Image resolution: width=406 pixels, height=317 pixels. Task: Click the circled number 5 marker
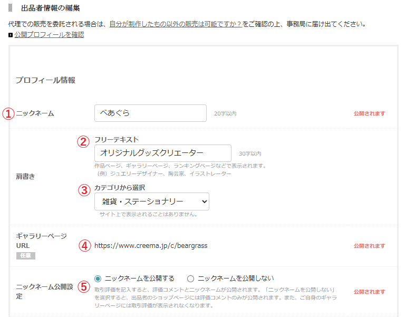pyautogui.click(x=83, y=286)
